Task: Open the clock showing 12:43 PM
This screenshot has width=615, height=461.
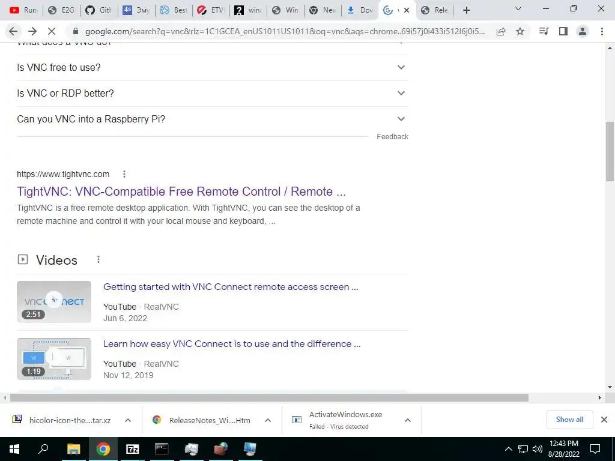Action: coord(563,449)
